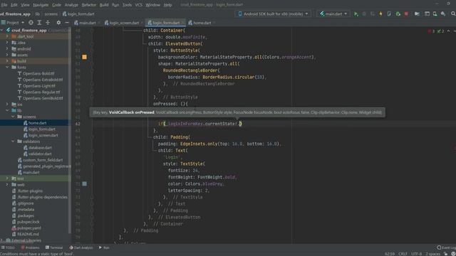Open the File menu
This screenshot has width=456, height=256.
point(4,5)
